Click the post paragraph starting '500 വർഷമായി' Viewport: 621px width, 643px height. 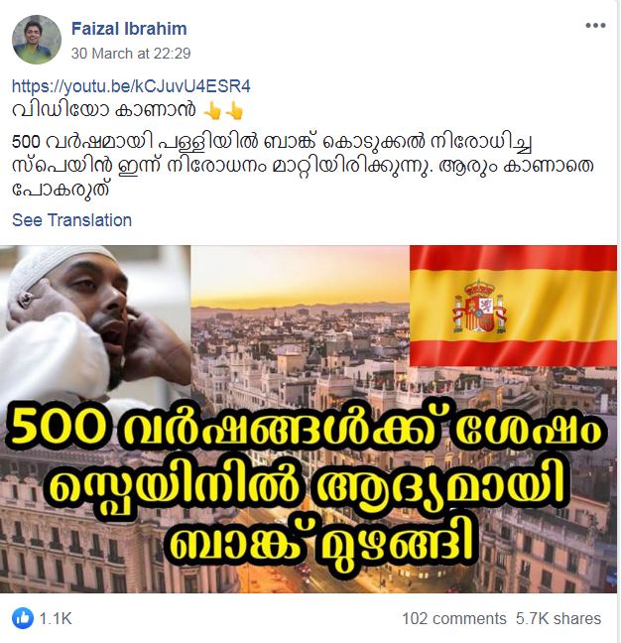pos(304,166)
